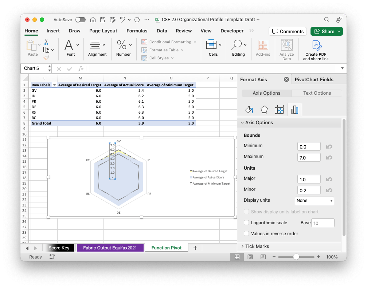367x288 pixels.
Task: Switch to Normal view in status bar
Action: (x=237, y=257)
